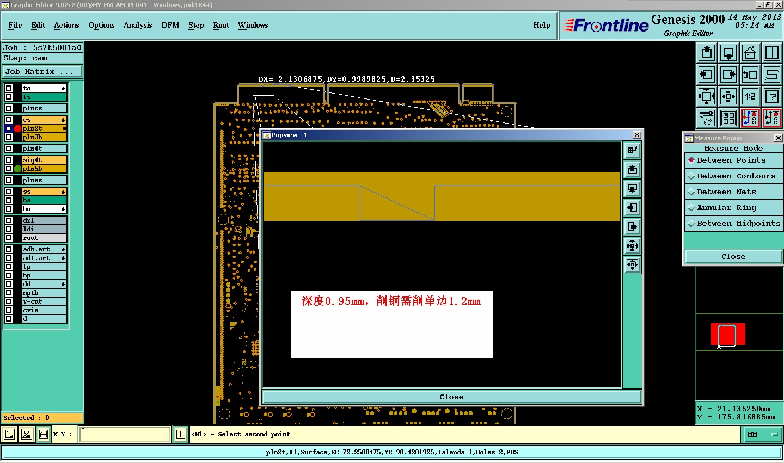This screenshot has width=784, height=463.
Task: Click the top icon in Popview toolbar
Action: click(x=632, y=151)
